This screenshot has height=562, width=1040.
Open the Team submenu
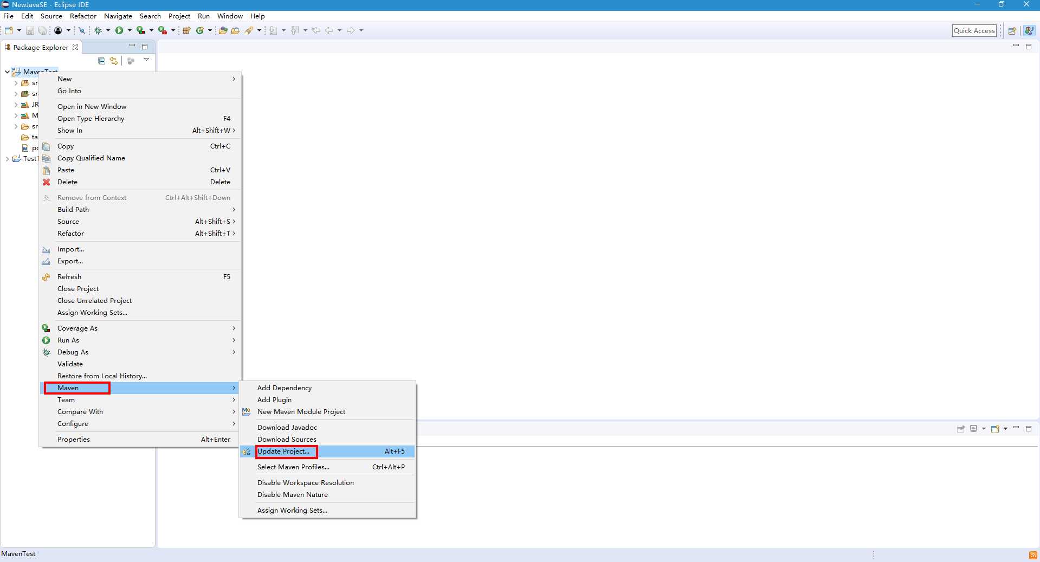tap(140, 400)
